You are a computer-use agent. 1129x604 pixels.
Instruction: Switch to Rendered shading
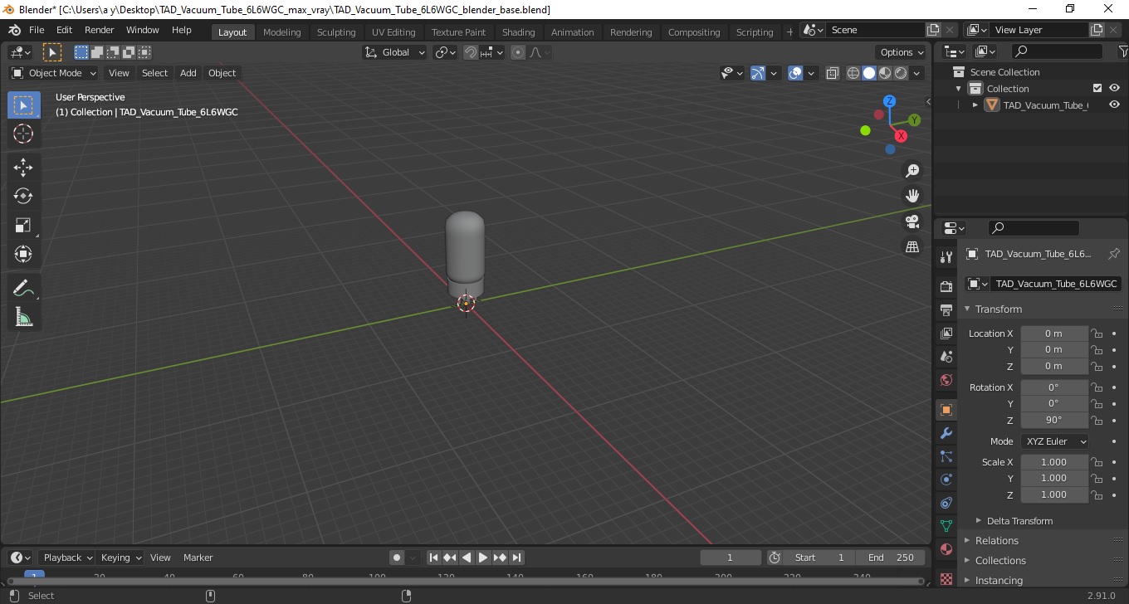(x=901, y=73)
